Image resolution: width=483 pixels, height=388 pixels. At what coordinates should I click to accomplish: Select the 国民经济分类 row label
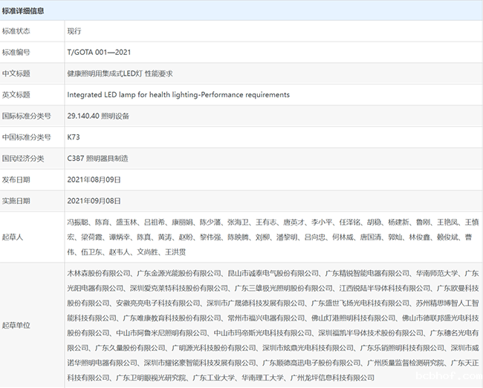pyautogui.click(x=22, y=159)
